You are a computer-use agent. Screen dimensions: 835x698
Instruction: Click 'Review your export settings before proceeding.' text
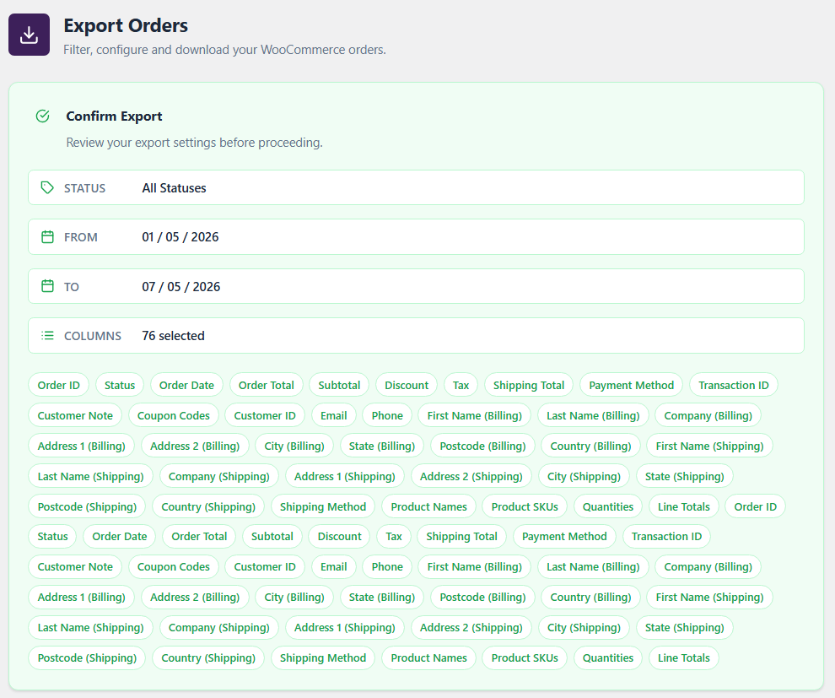(x=194, y=143)
